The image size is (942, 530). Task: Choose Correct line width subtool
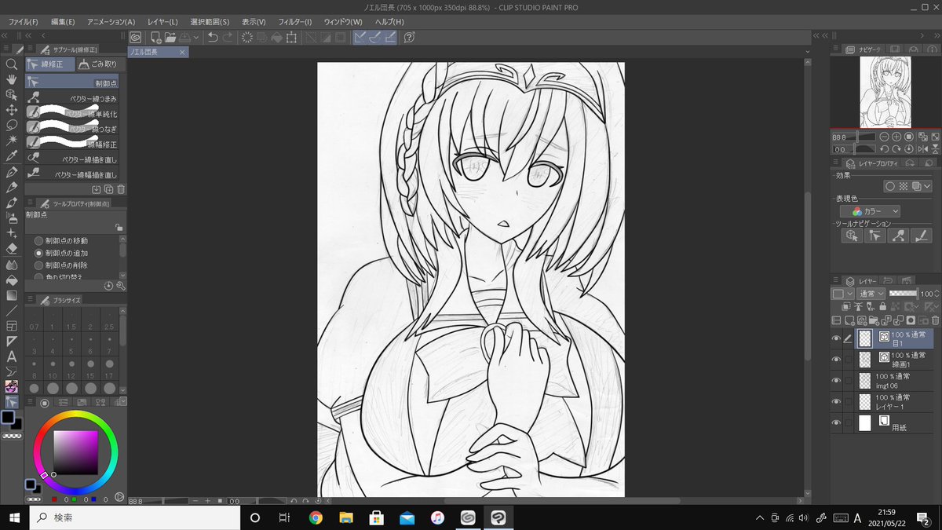pyautogui.click(x=71, y=144)
